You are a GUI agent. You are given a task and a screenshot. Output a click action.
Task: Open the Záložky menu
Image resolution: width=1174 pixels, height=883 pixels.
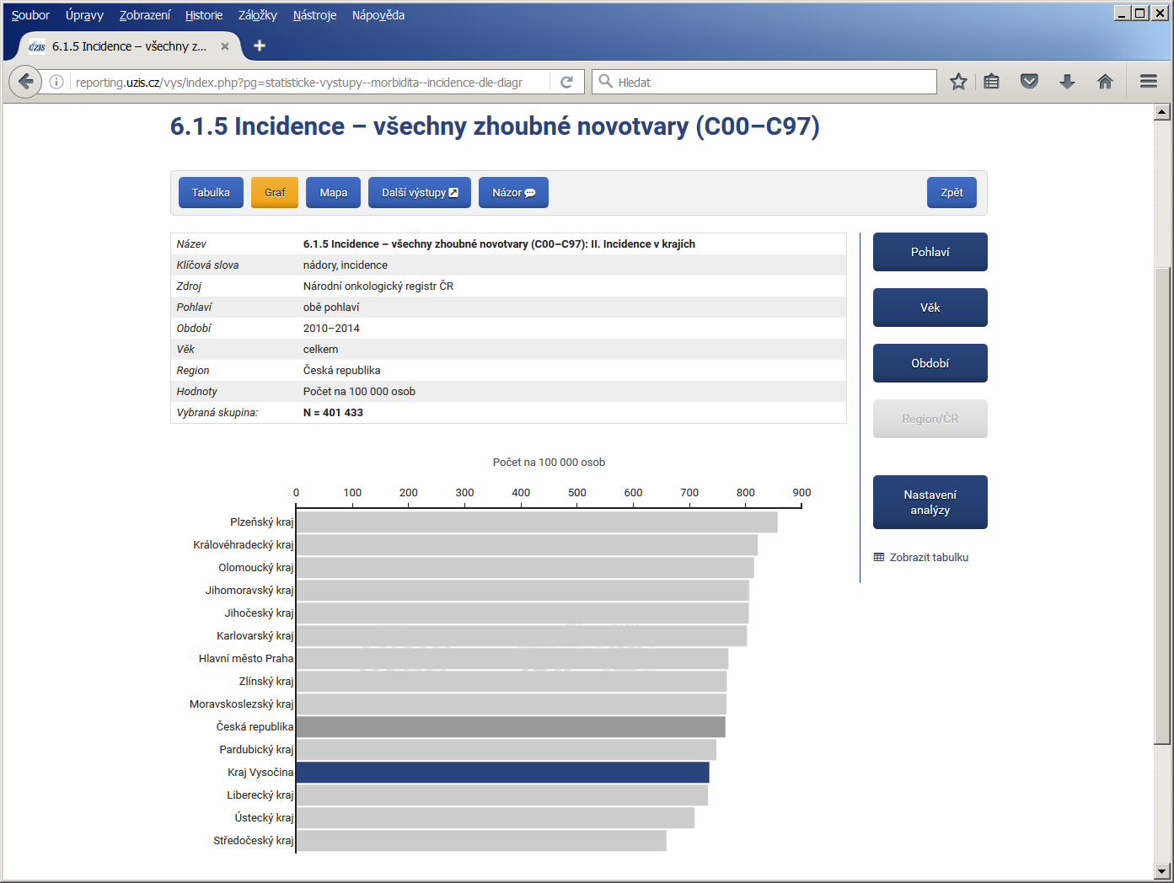click(258, 15)
